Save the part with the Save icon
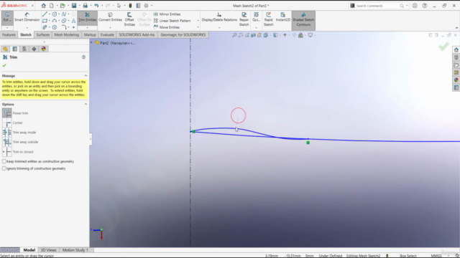Screen dimensions: 460x258 74,6
